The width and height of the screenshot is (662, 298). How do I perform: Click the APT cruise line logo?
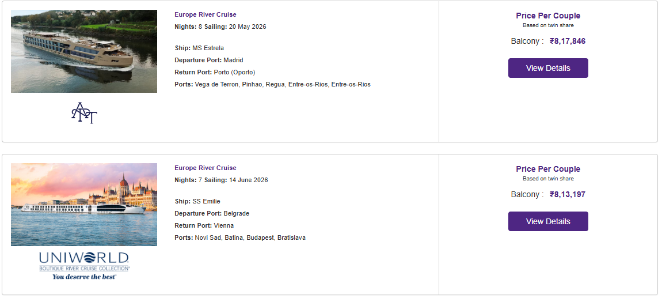click(84, 112)
